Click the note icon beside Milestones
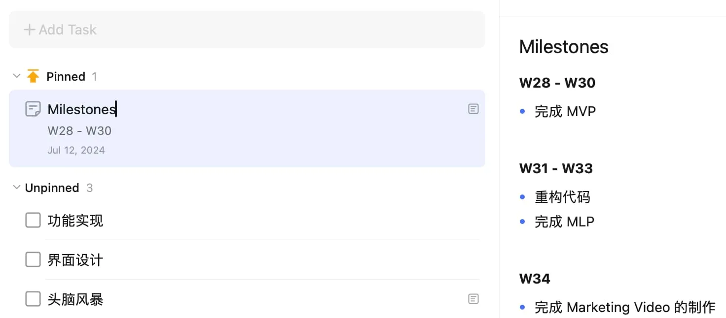 33,109
